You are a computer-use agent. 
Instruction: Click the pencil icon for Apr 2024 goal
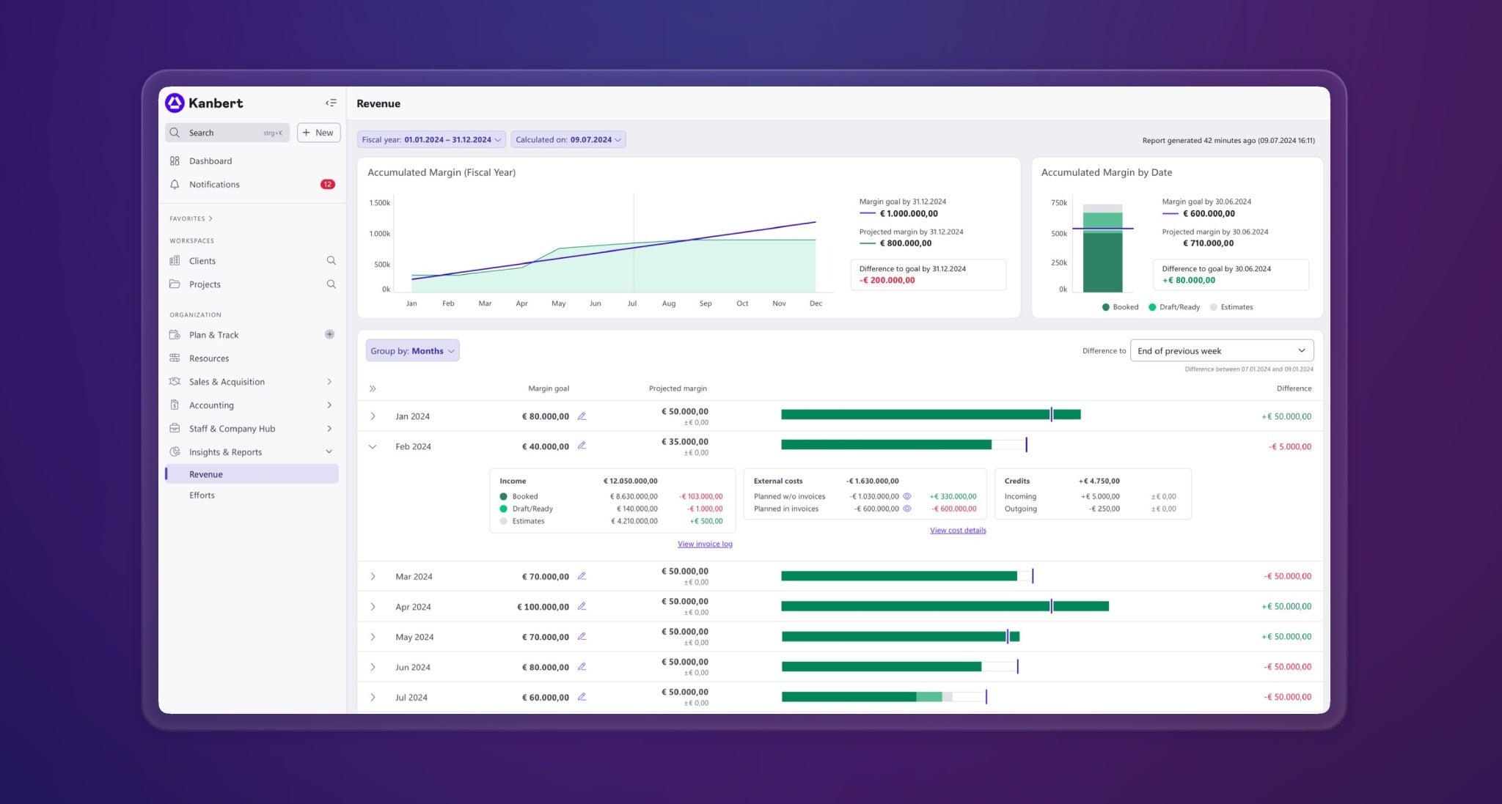point(582,607)
